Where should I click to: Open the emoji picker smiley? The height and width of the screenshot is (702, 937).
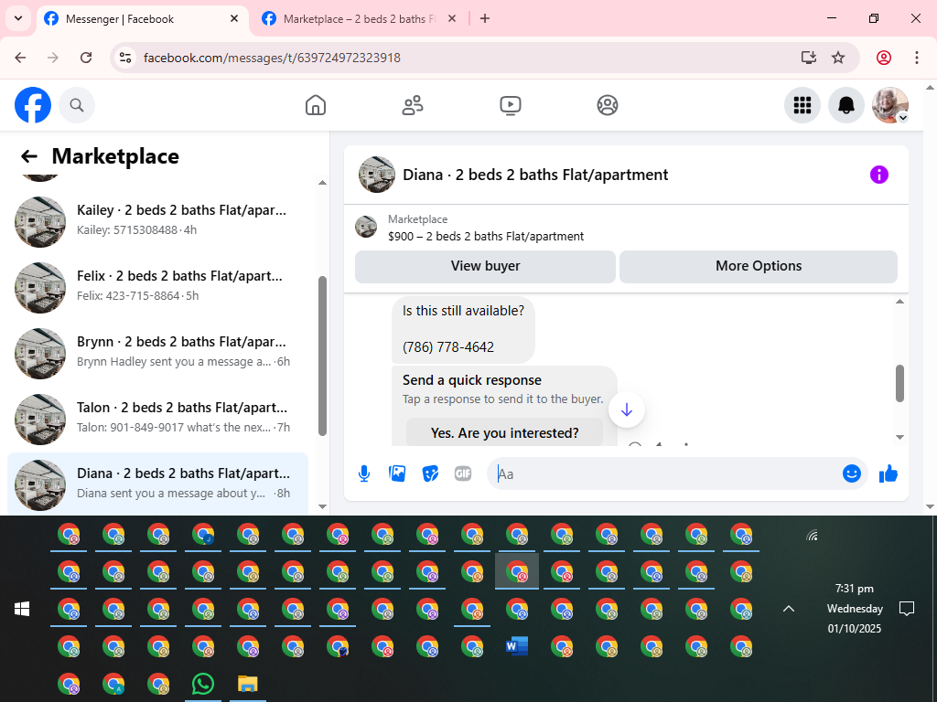pyautogui.click(x=852, y=474)
